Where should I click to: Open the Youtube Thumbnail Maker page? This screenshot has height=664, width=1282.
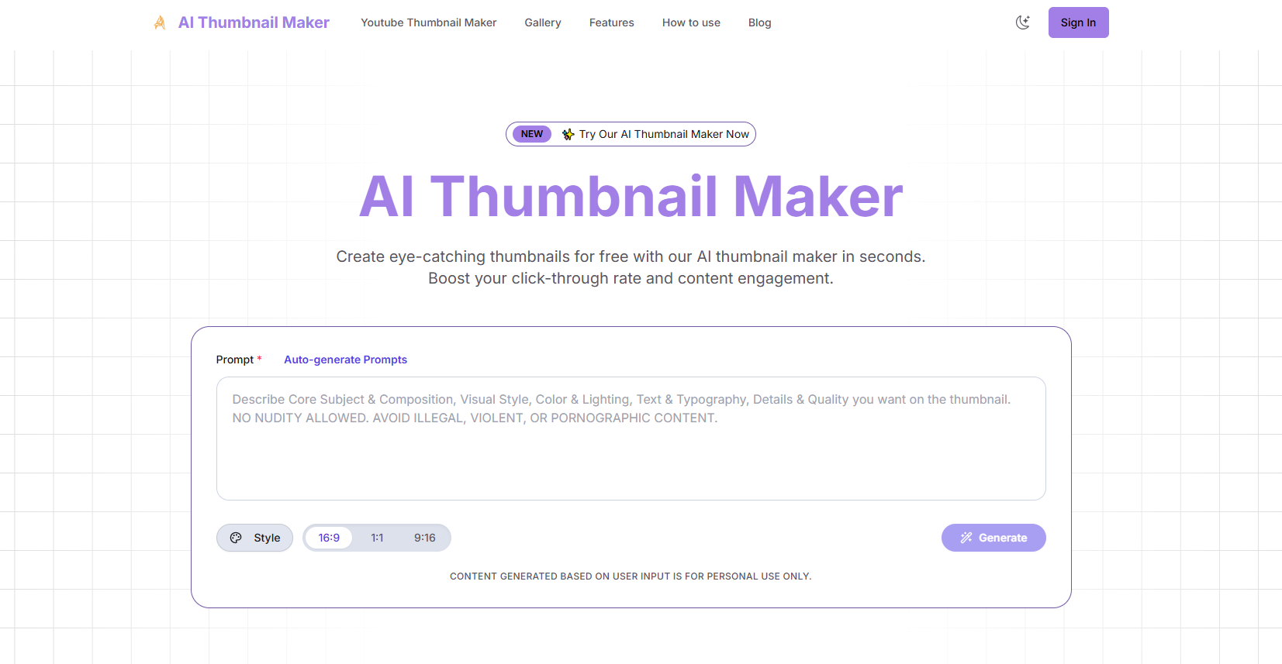pos(428,22)
